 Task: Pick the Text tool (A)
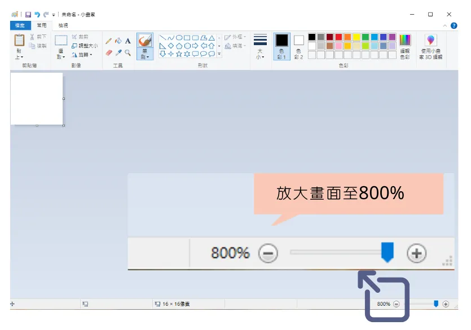pyautogui.click(x=127, y=40)
